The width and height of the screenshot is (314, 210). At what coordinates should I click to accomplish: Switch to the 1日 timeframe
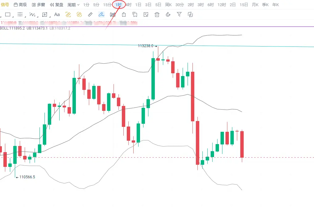[x=138, y=5]
